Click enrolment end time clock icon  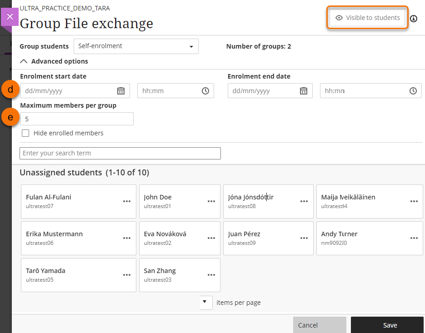coord(413,91)
